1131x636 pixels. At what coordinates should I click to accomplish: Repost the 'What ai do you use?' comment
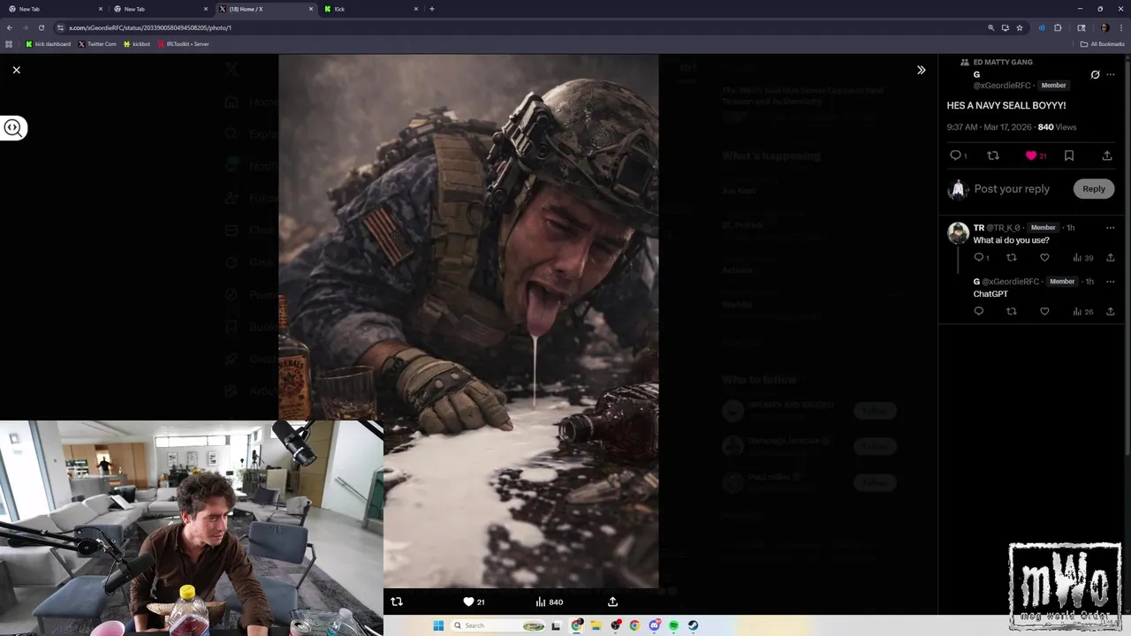(1012, 258)
